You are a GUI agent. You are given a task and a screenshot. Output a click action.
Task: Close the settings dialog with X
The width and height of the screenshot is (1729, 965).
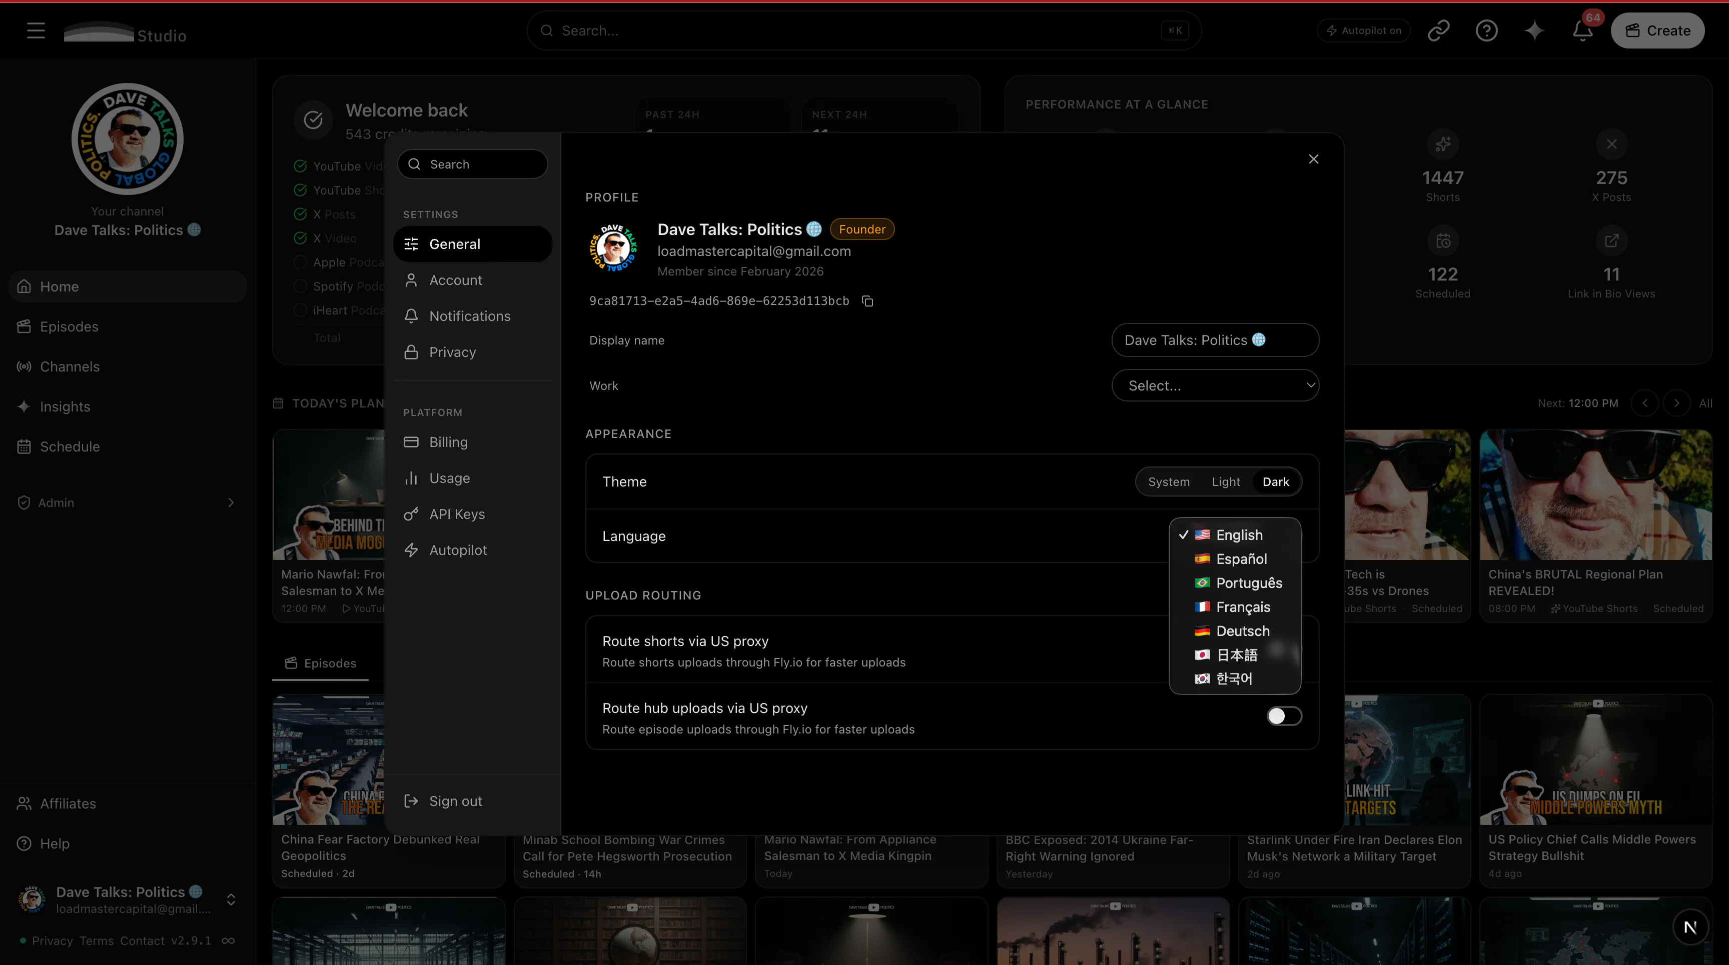[x=1314, y=159]
